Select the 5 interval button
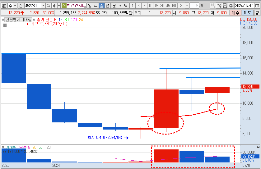Viewport: 261px width, 169px height. coord(144,6)
